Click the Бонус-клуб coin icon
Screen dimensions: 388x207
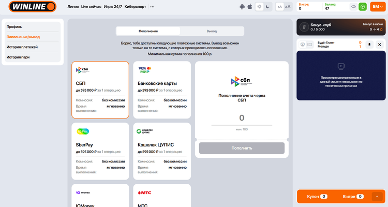(x=304, y=27)
